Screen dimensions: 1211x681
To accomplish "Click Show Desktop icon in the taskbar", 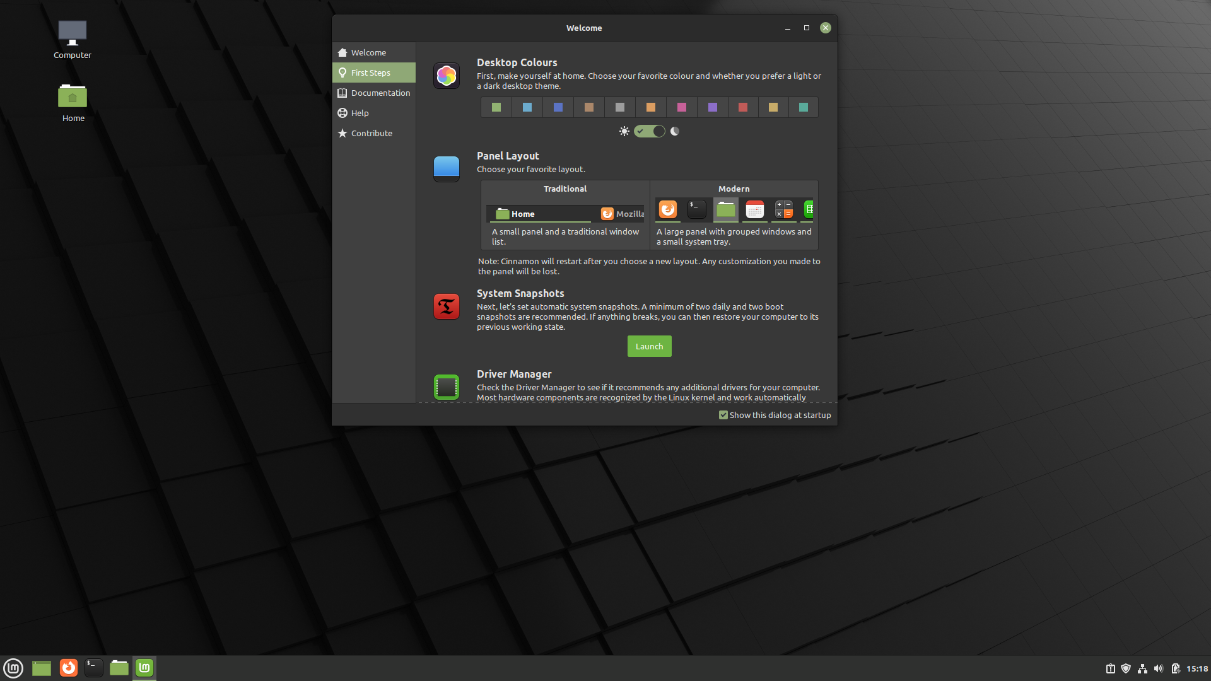I will click(x=42, y=668).
